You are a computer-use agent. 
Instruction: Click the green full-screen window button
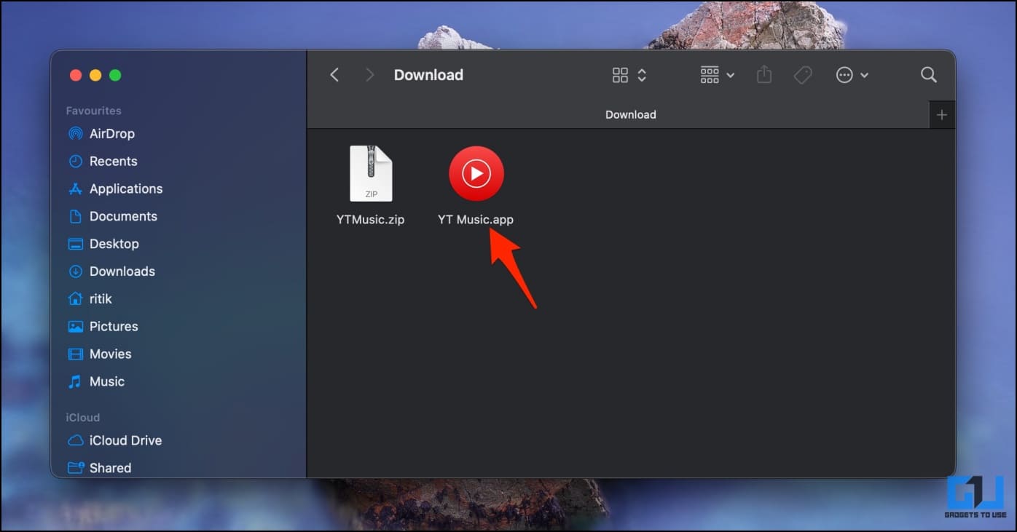[x=115, y=75]
